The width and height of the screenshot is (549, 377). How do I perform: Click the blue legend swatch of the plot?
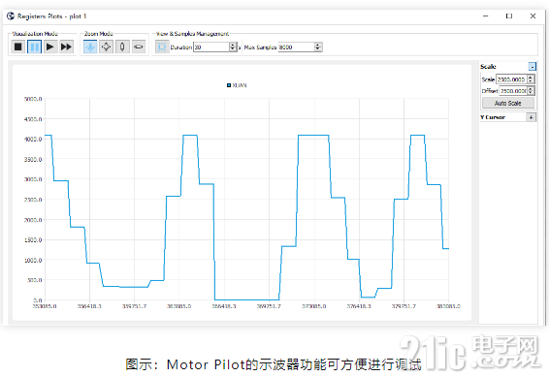[229, 85]
